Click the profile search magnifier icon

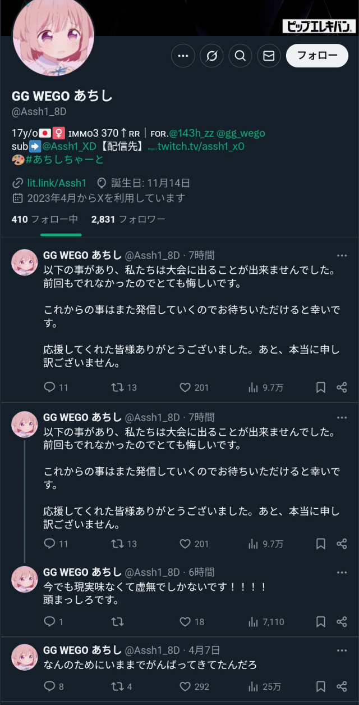(240, 56)
